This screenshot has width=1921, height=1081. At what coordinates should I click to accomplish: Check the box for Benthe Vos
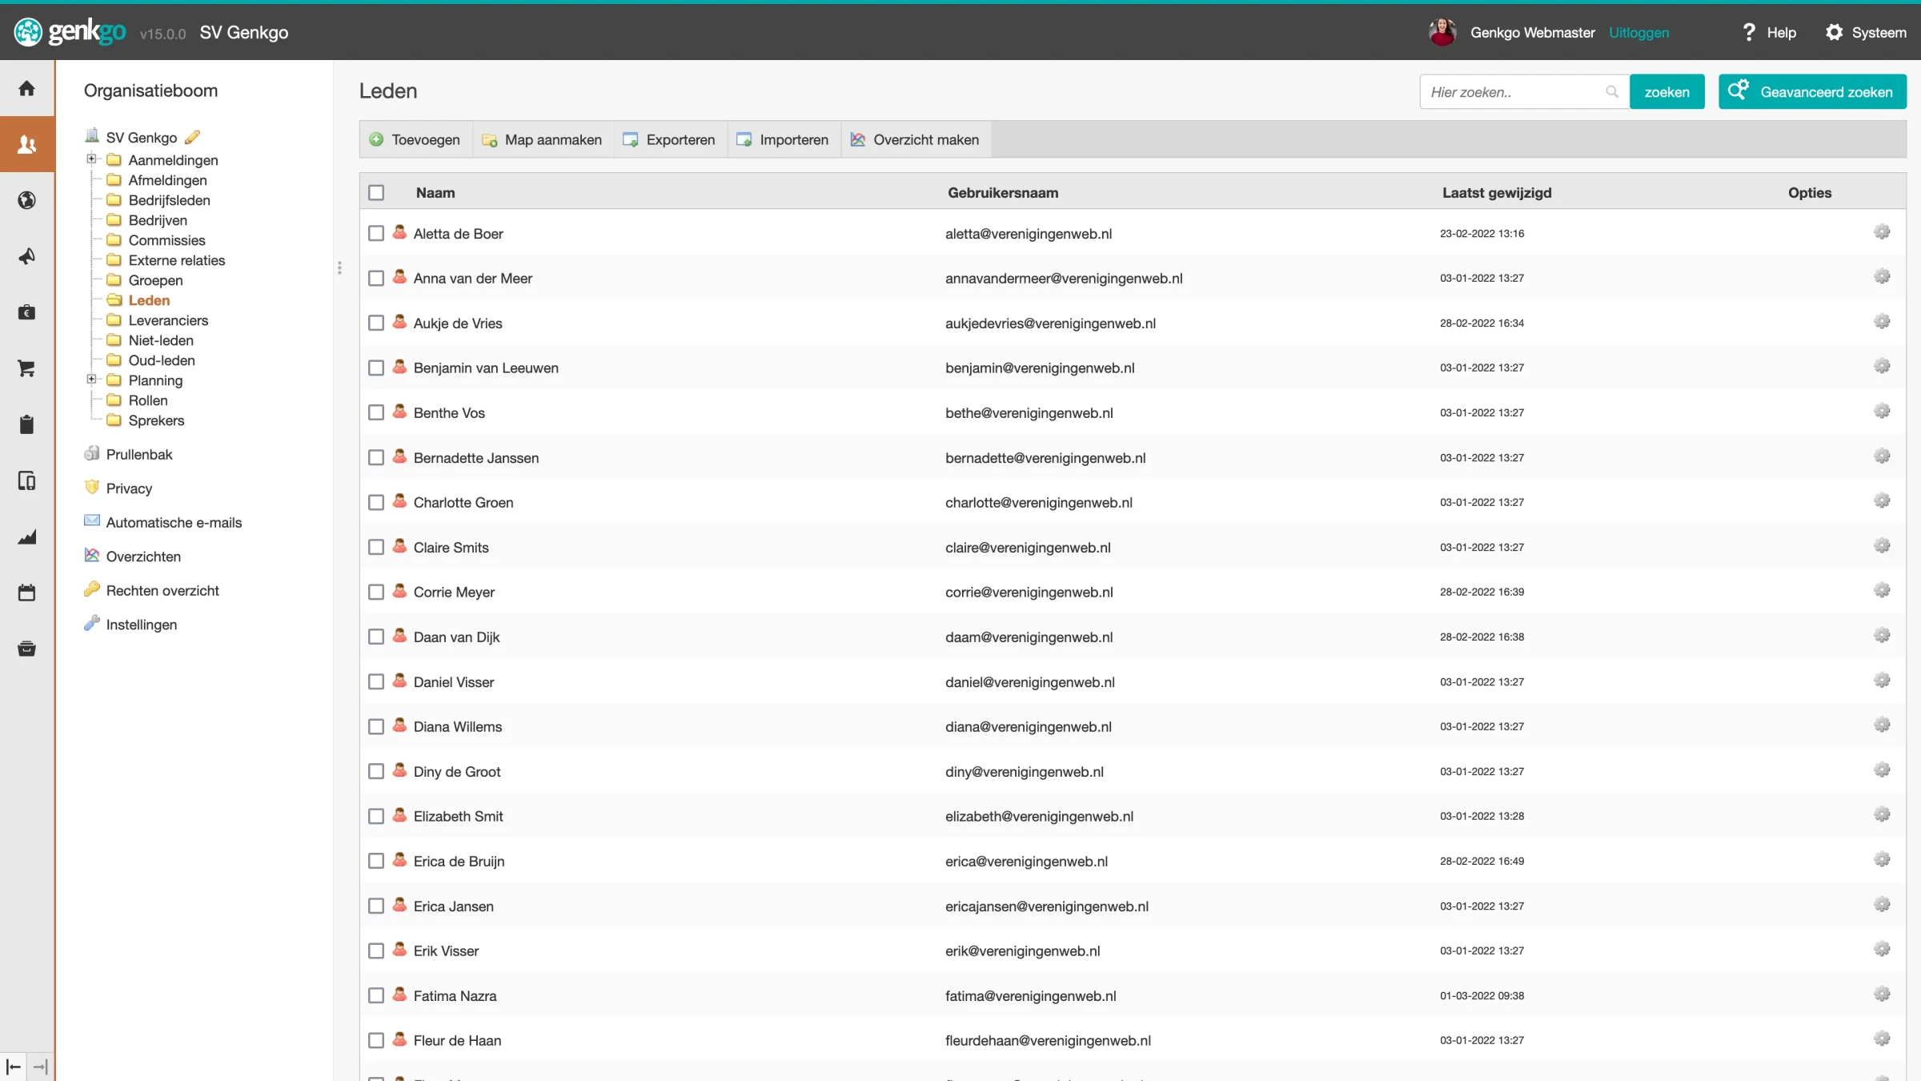pyautogui.click(x=376, y=412)
